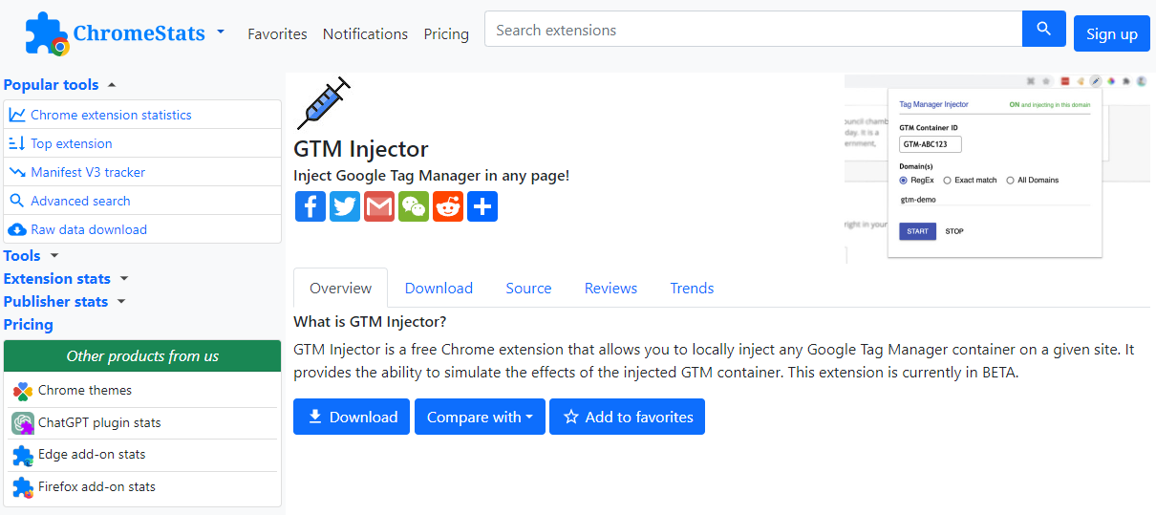Open the Firefox add-on stats link

coord(96,486)
